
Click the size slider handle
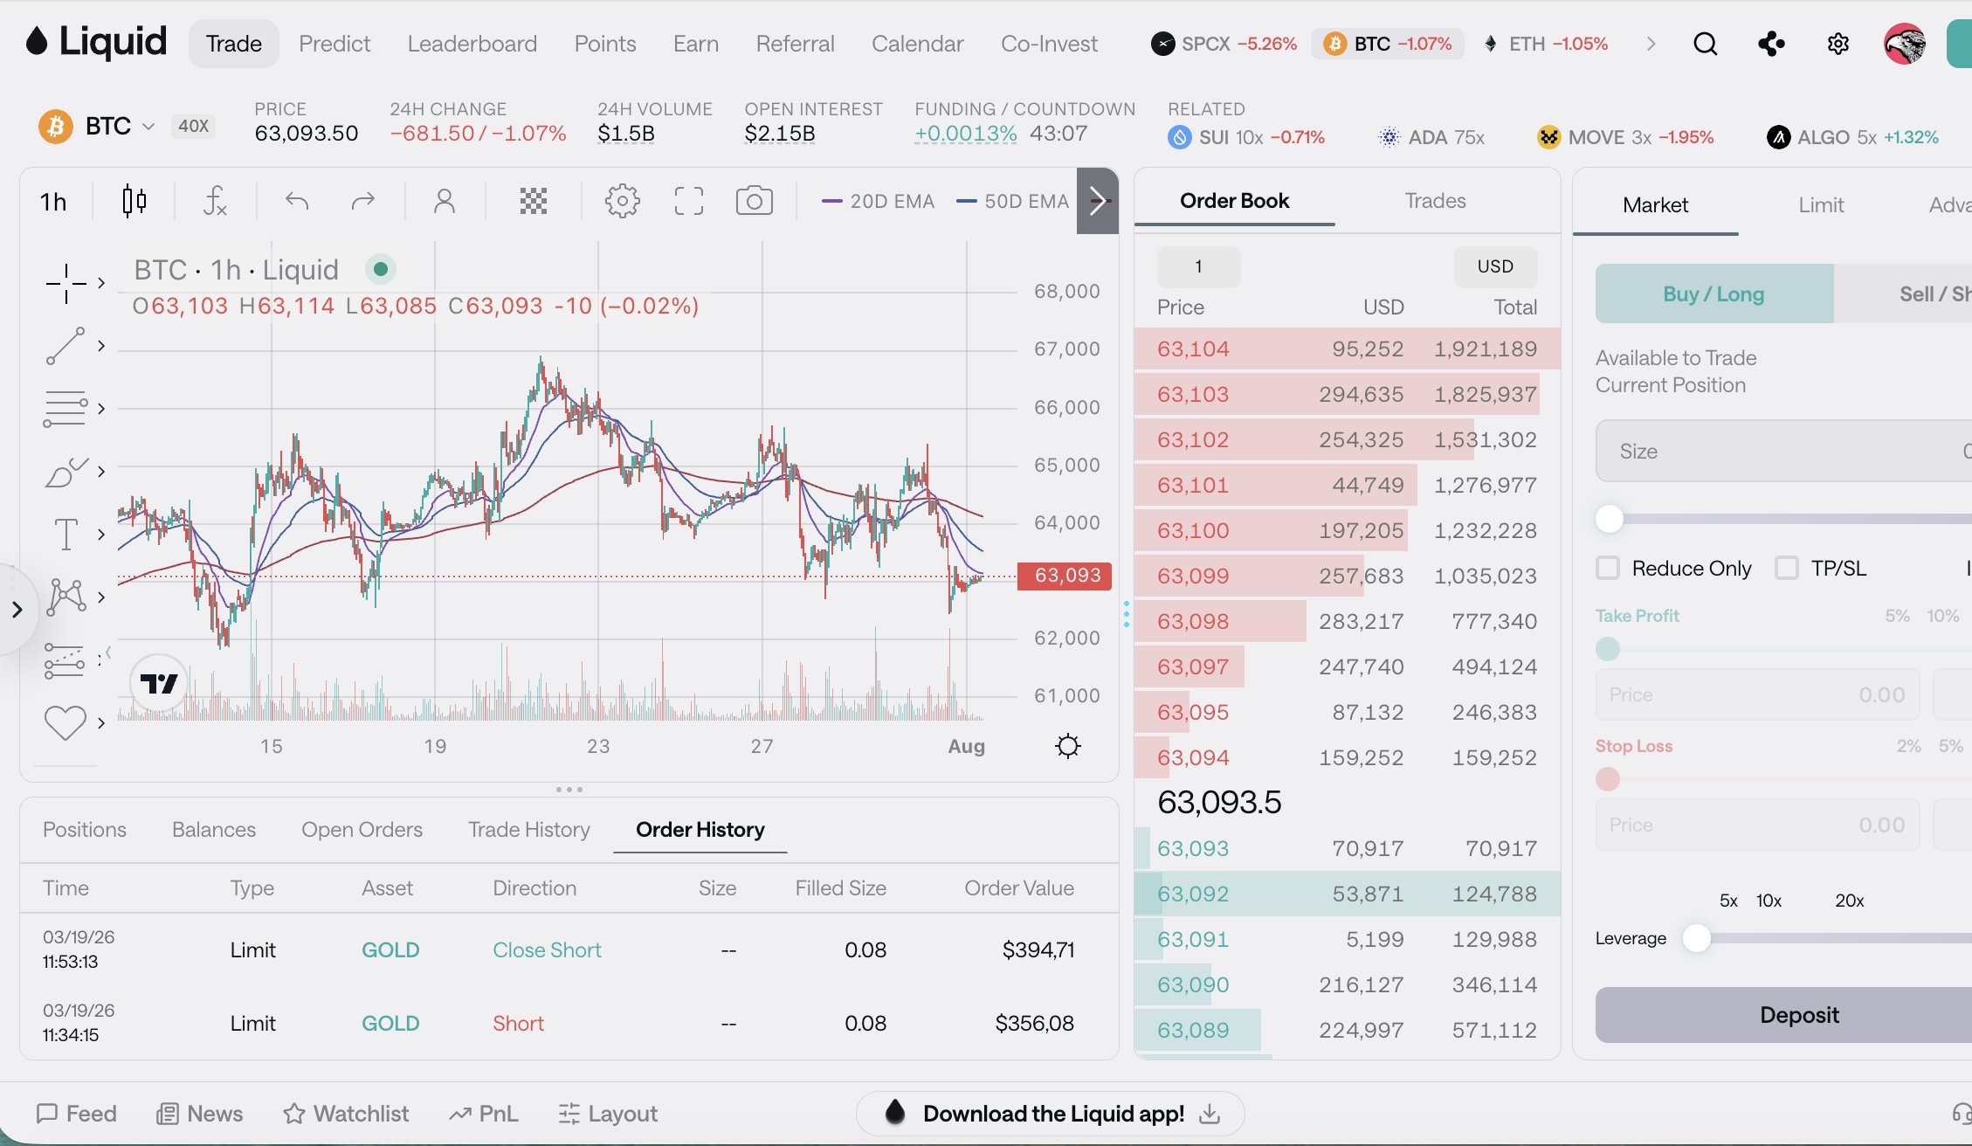[1609, 519]
